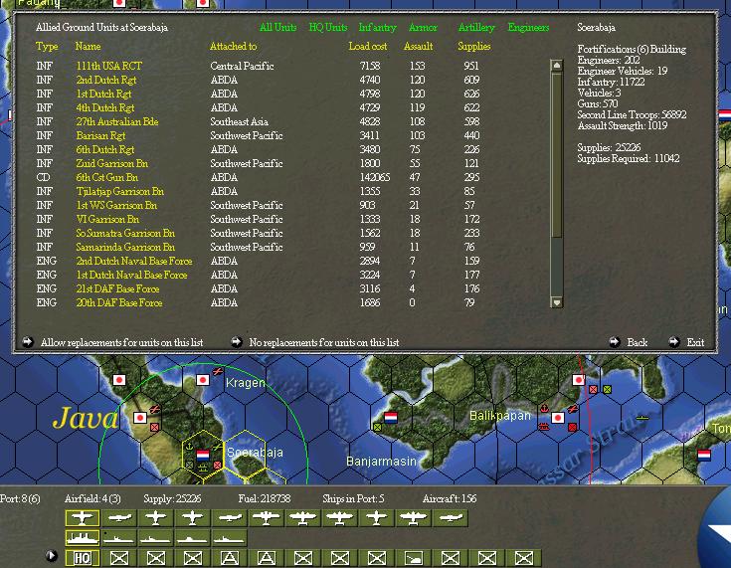
Task: Open the 20th DAF Base Force unit
Action: [119, 302]
